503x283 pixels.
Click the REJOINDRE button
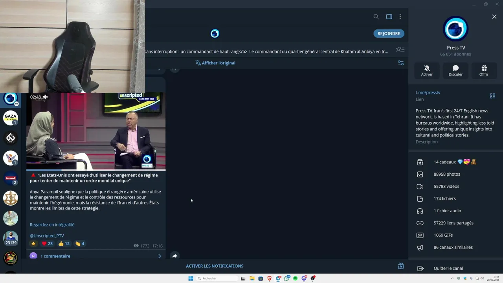point(389,33)
